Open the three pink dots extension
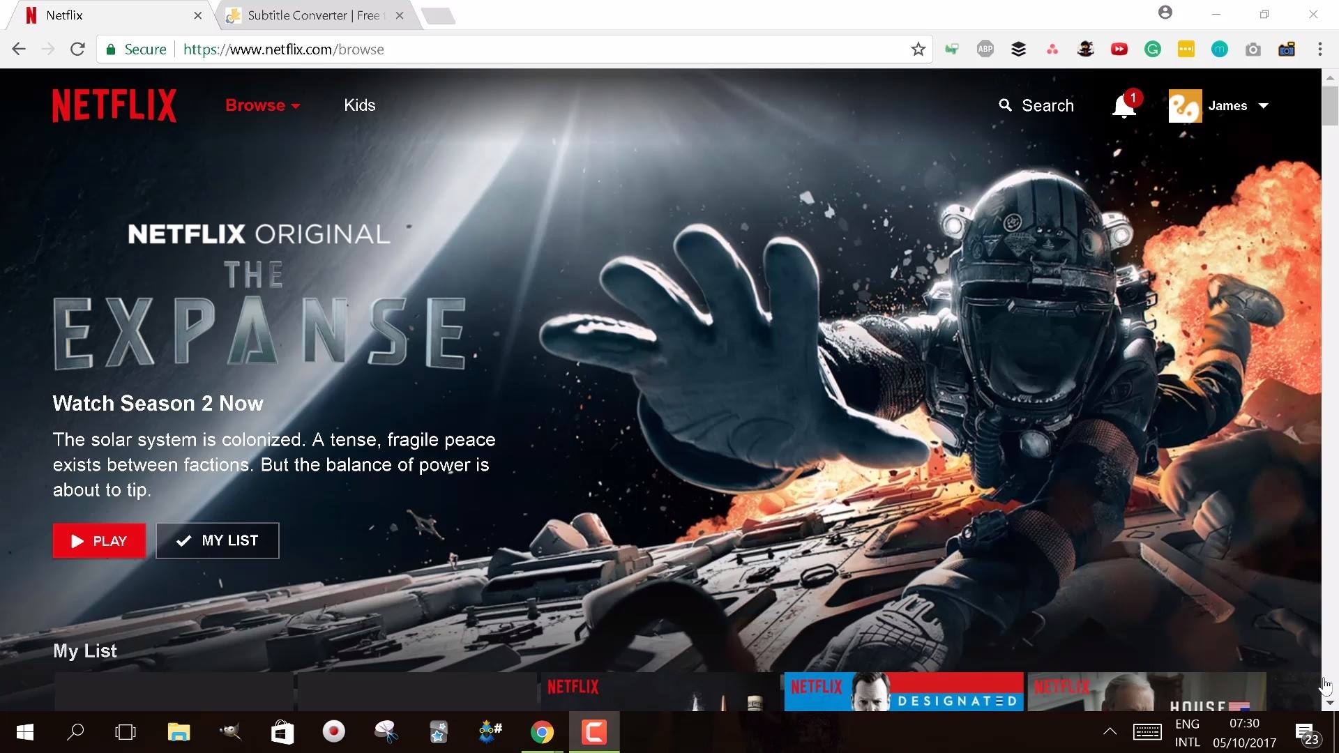This screenshot has width=1339, height=753. [1052, 50]
